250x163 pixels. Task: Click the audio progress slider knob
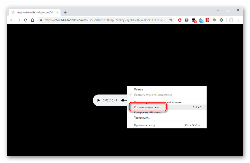tap(123, 100)
